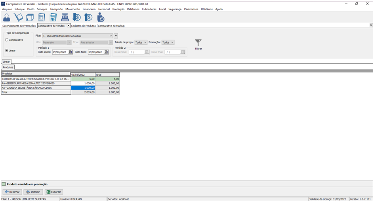The height and width of the screenshot is (202, 374).
Task: Close the Comparativo de Vendas tab with X
Action: click(69, 25)
